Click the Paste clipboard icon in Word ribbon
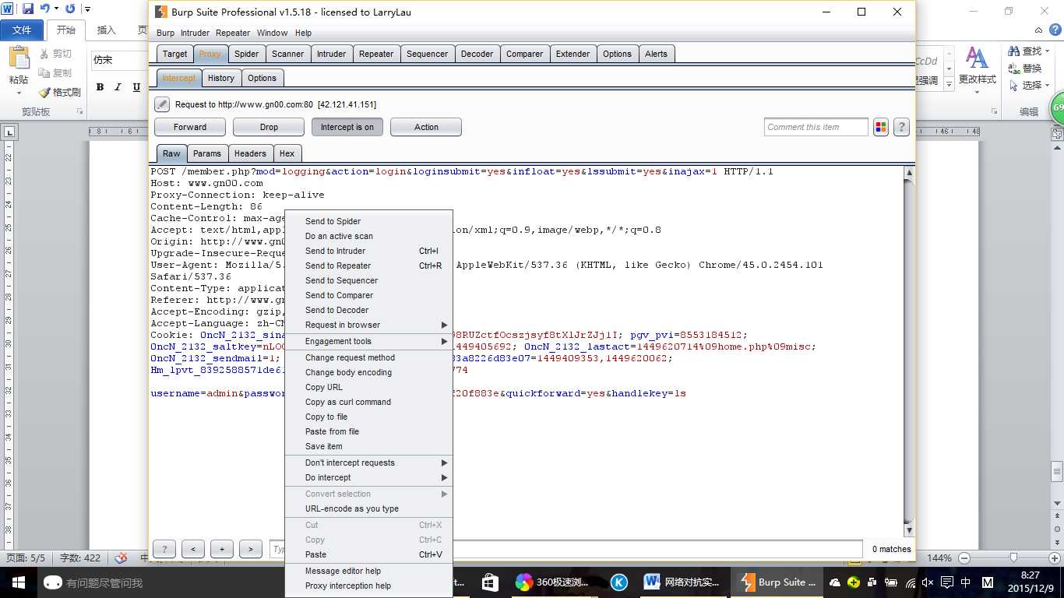The image size is (1064, 598). pos(19,59)
